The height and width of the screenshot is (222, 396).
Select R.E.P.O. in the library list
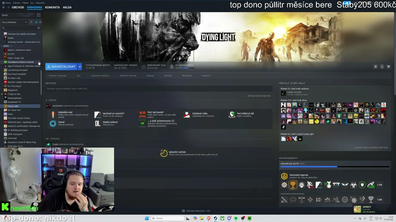point(11,54)
